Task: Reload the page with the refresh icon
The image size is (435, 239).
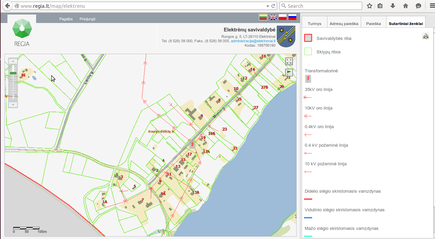Action: (273, 6)
